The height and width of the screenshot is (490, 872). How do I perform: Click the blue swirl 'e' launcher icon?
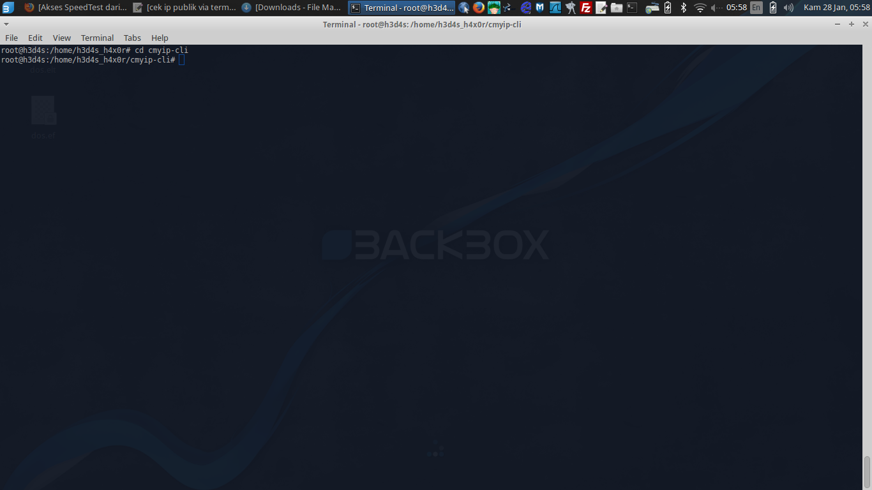point(526,8)
